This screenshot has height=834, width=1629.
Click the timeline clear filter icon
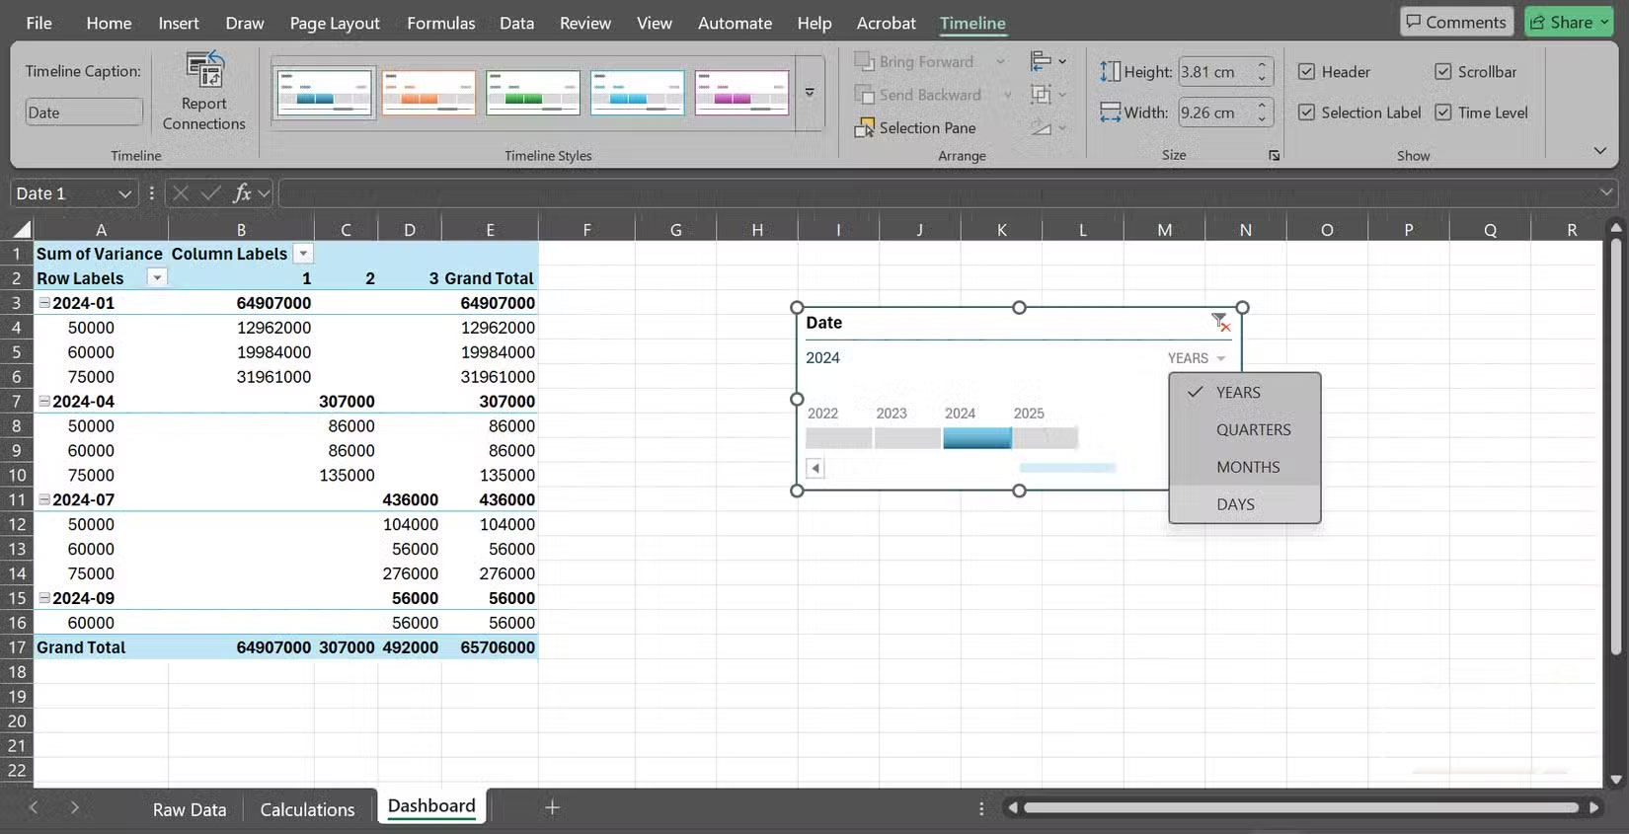(1220, 322)
